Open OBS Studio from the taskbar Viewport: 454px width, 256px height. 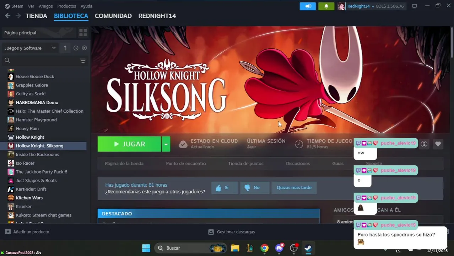(x=294, y=248)
